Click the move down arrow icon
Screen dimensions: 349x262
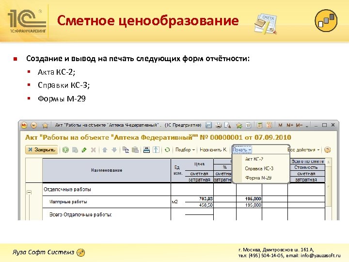114,150
